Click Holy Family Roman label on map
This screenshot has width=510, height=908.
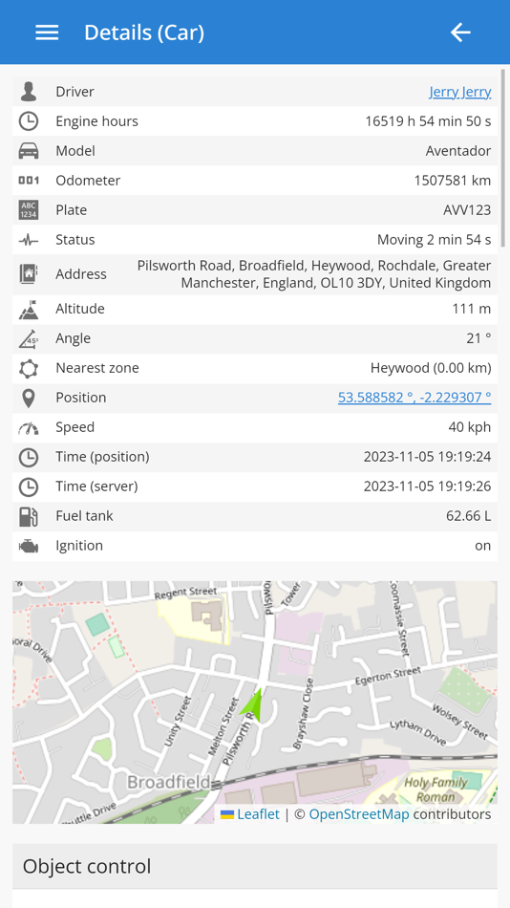(x=436, y=789)
